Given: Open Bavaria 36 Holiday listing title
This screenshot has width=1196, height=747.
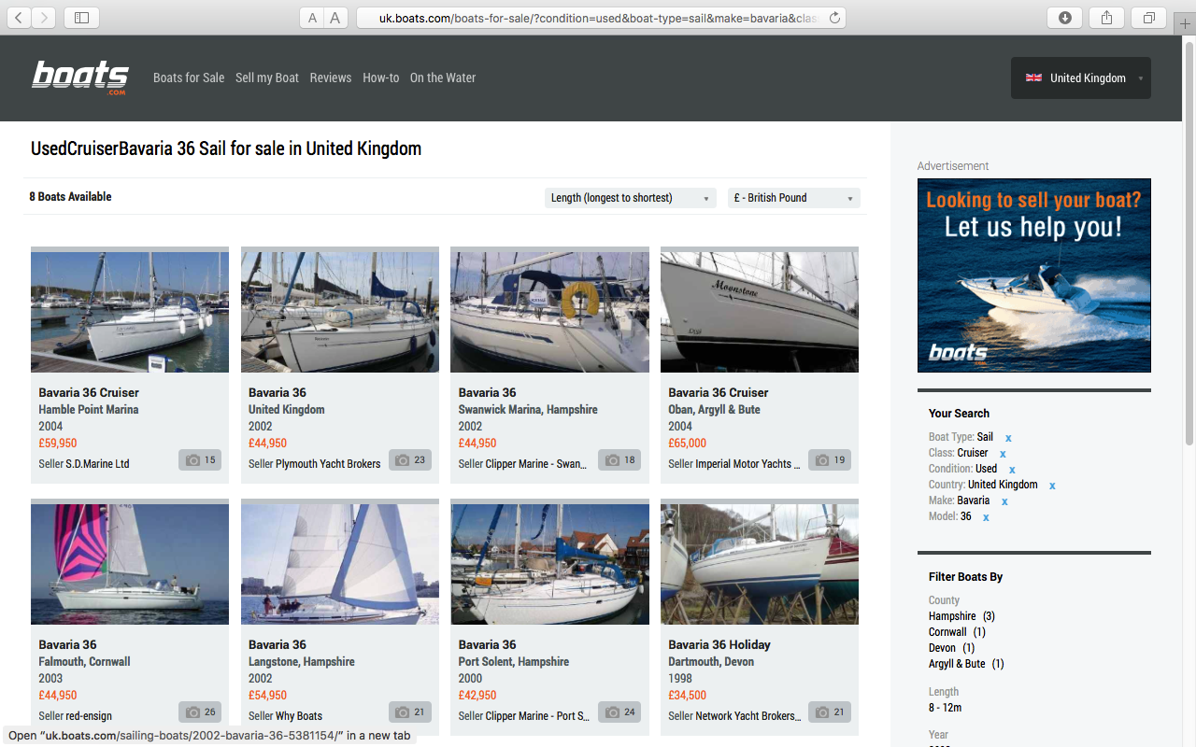Looking at the screenshot, I should tap(719, 644).
